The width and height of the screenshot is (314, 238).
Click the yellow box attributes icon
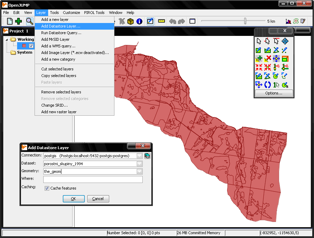click(x=130, y=21)
